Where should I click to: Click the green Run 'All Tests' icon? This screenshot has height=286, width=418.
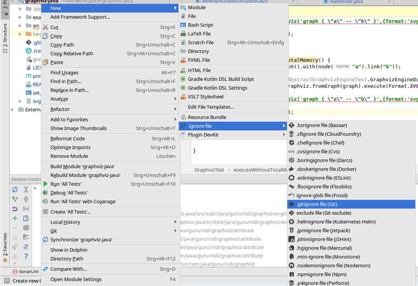click(x=45, y=184)
